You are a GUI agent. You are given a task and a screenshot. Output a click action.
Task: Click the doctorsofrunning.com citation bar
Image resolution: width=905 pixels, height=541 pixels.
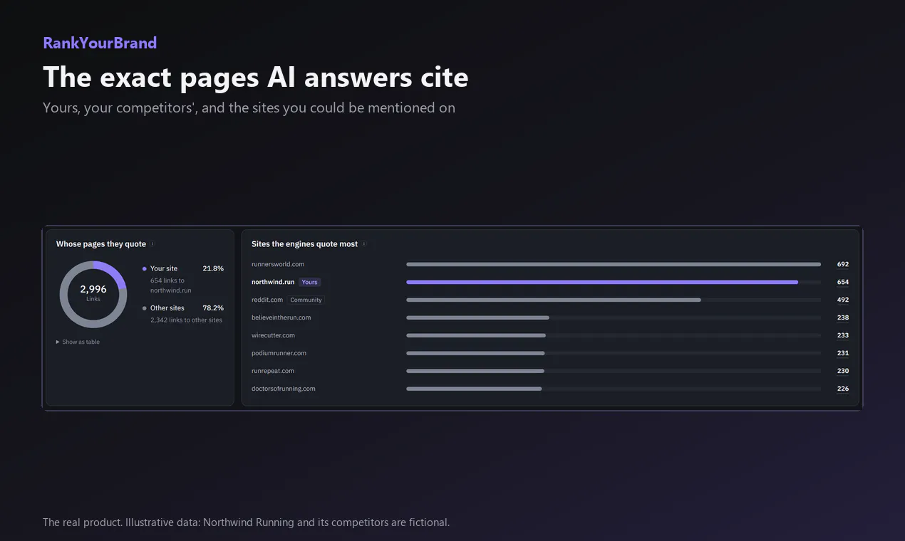tap(474, 389)
